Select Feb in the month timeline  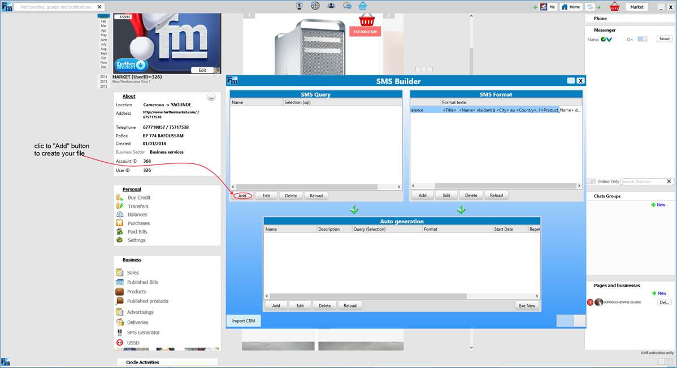click(103, 21)
